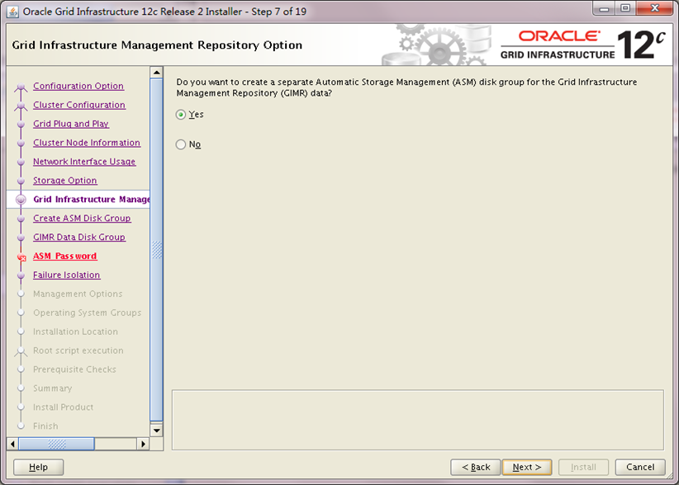Go to Cluster Configuration step

pos(79,105)
